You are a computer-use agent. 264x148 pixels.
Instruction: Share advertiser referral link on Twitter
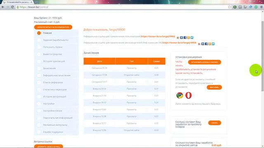[x=213, y=44]
